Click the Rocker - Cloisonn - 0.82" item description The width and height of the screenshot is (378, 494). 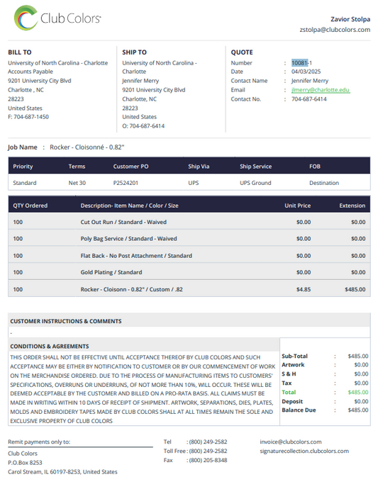pyautogui.click(x=131, y=289)
